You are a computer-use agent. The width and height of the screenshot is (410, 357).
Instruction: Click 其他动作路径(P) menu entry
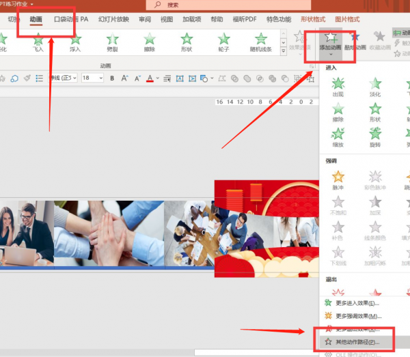coord(357,342)
